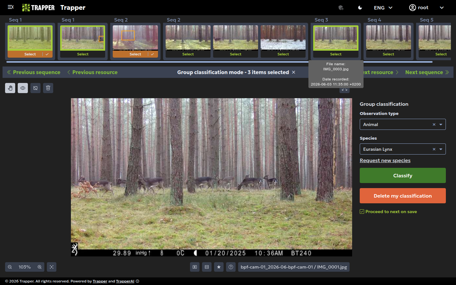The image size is (456, 285).
Task: Click the Select label on the second Seq 1 thumbnail with orange box
Action: tap(83, 54)
